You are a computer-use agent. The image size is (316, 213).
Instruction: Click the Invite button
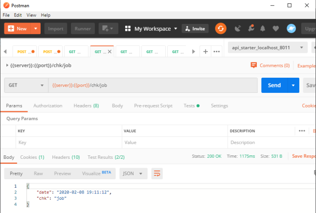[195, 29]
